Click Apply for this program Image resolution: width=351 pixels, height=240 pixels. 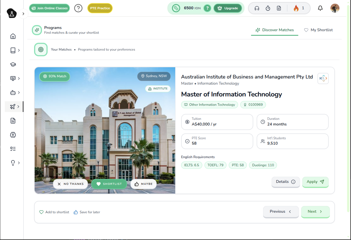[315, 182]
